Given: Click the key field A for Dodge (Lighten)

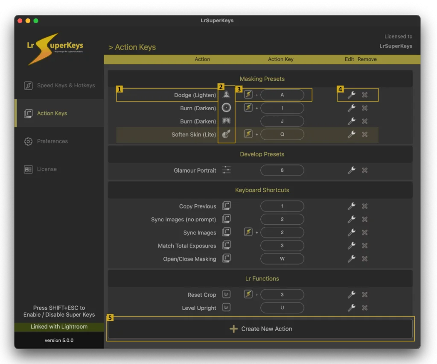Looking at the screenshot, I should [x=282, y=95].
